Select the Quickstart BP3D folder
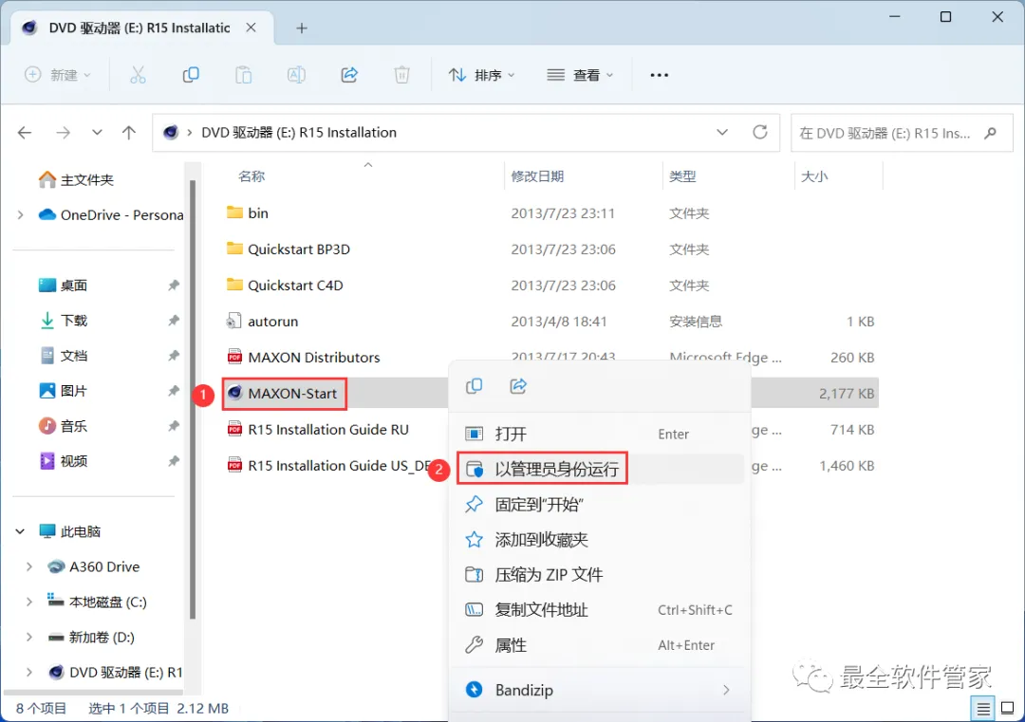 point(299,249)
